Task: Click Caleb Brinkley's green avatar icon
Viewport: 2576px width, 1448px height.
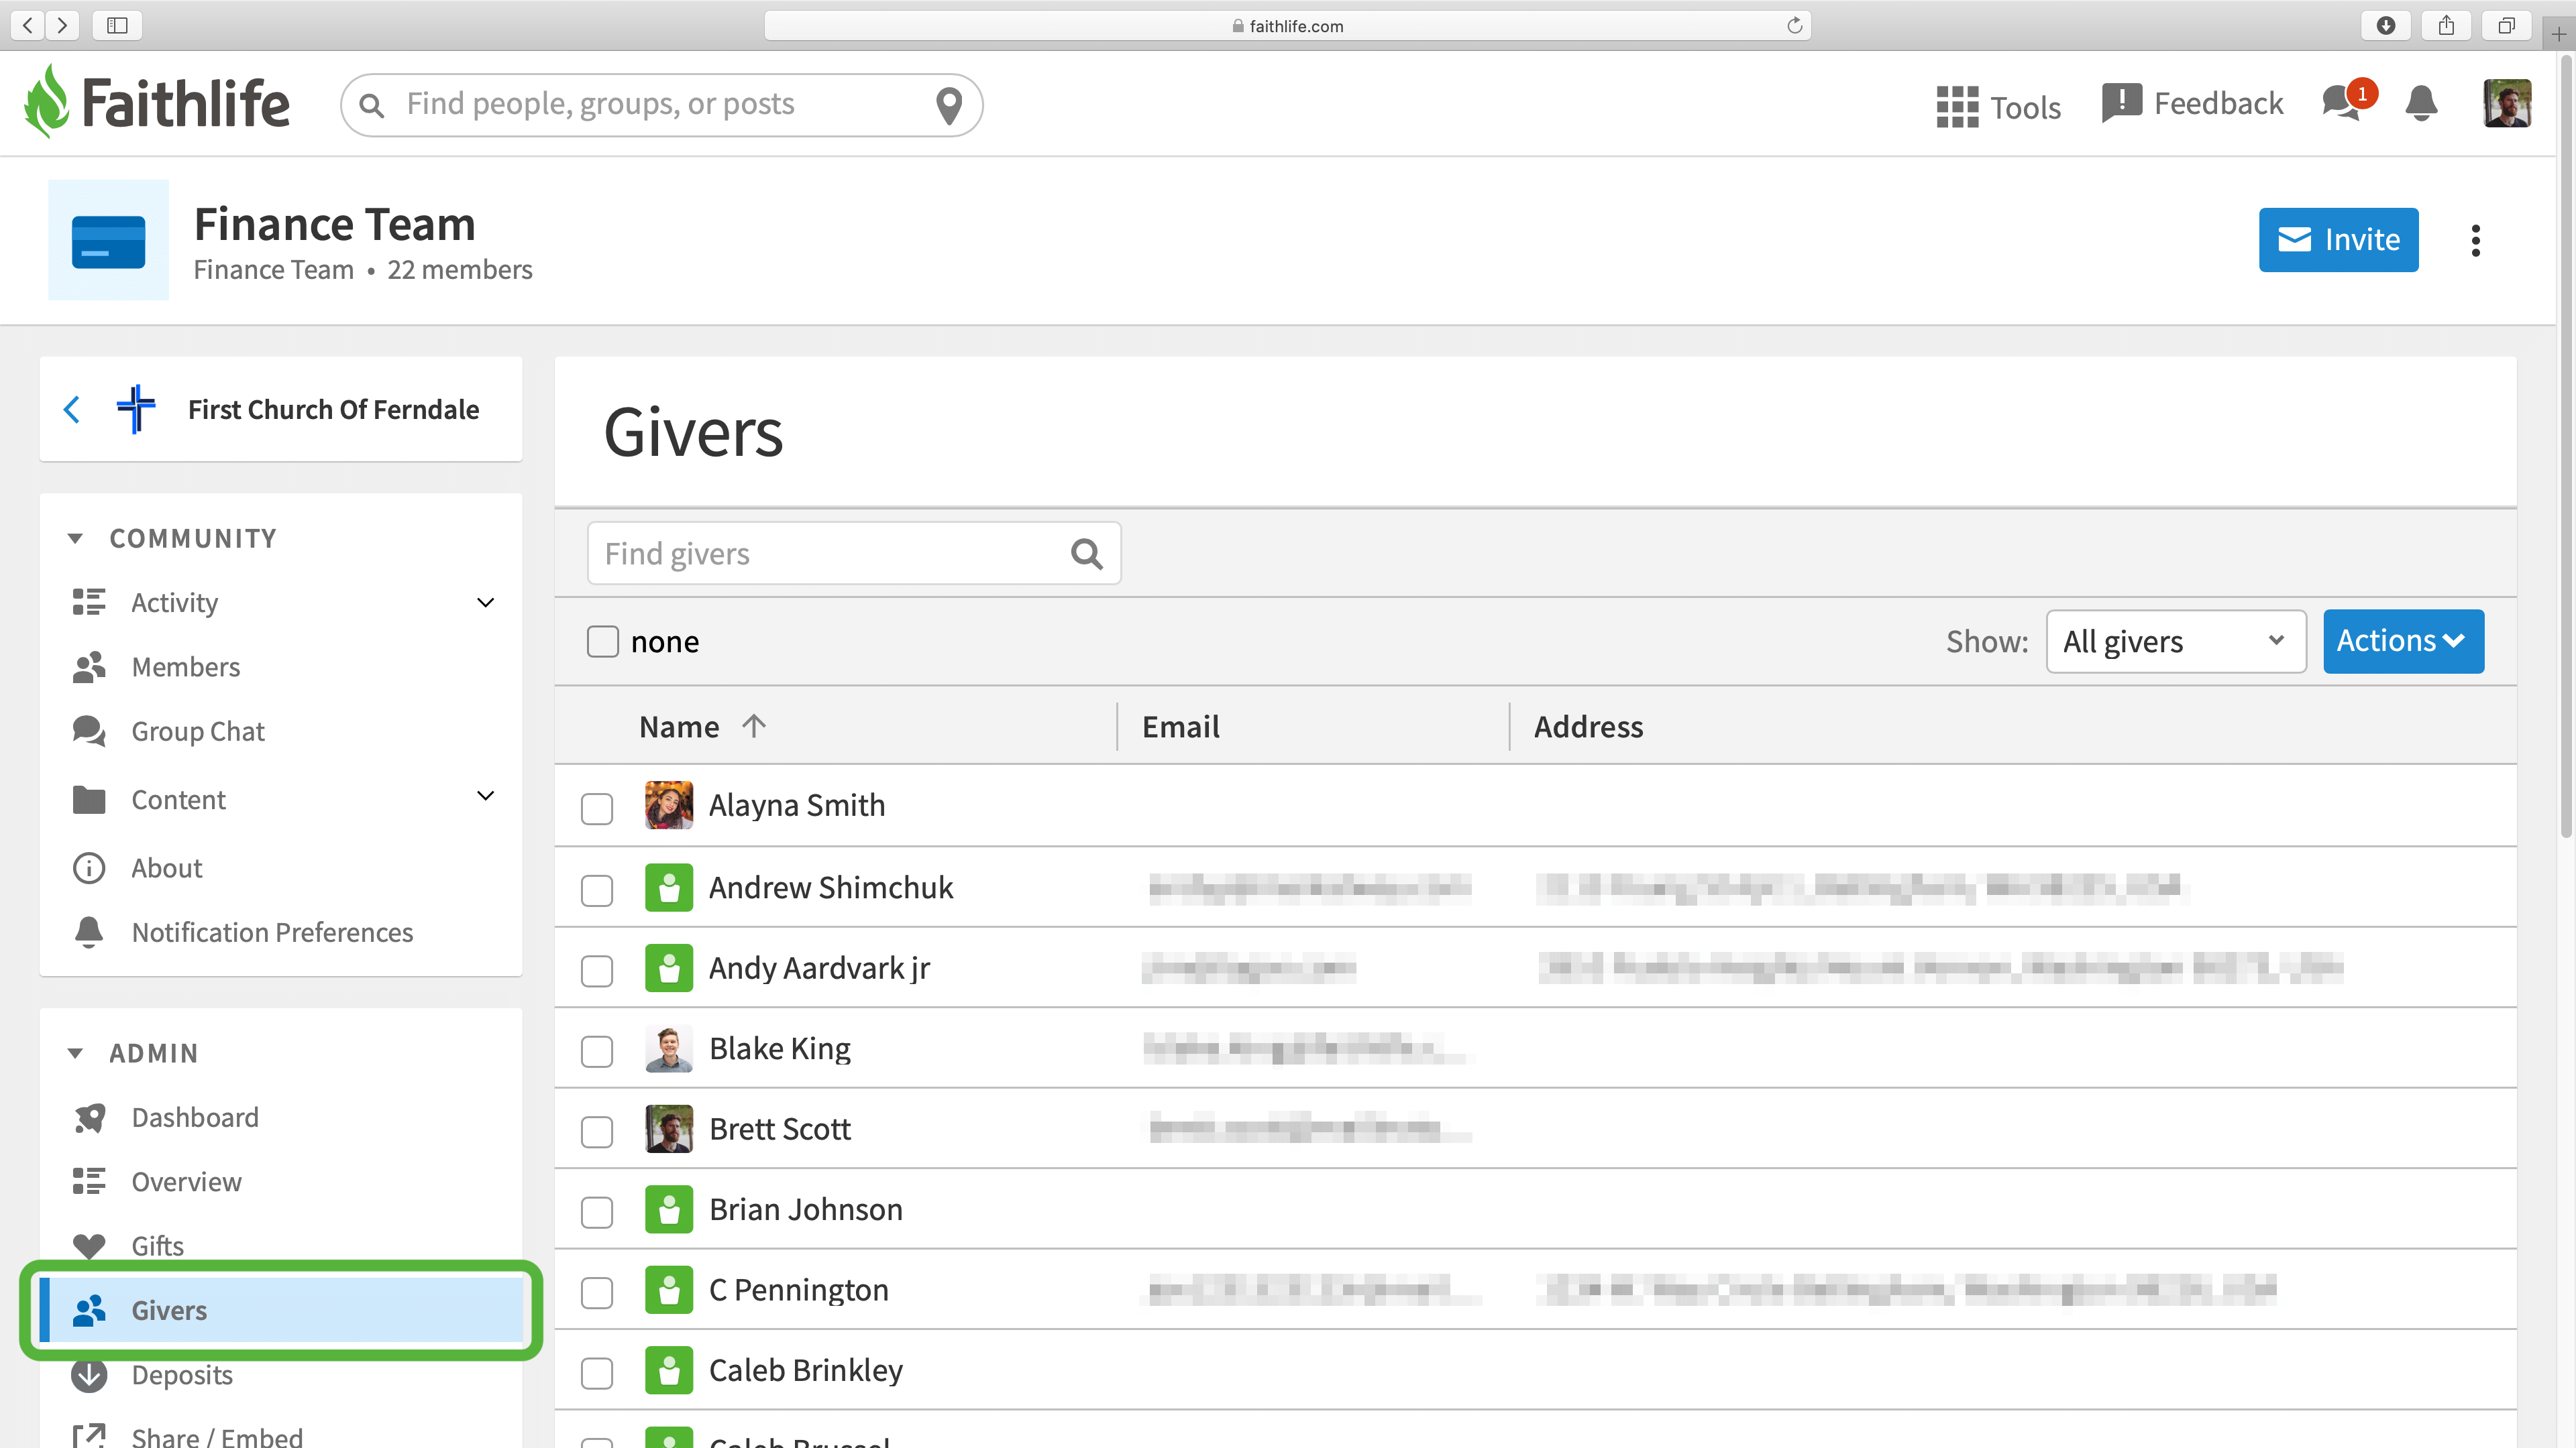Action: click(669, 1371)
